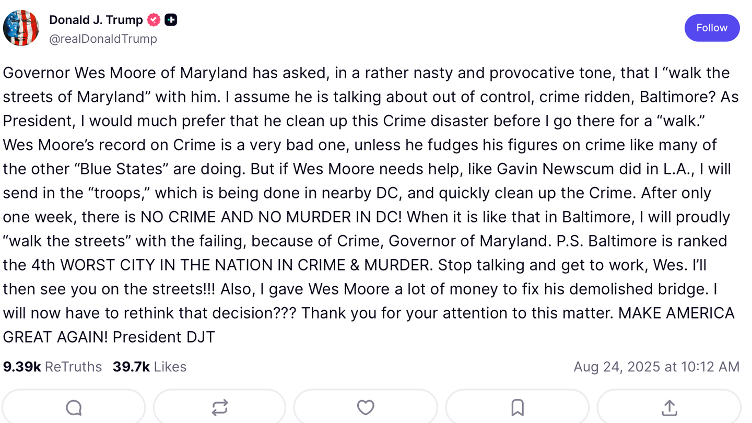Click the "MAKE AMERICA" text in the post
752x423 pixels.
point(676,313)
